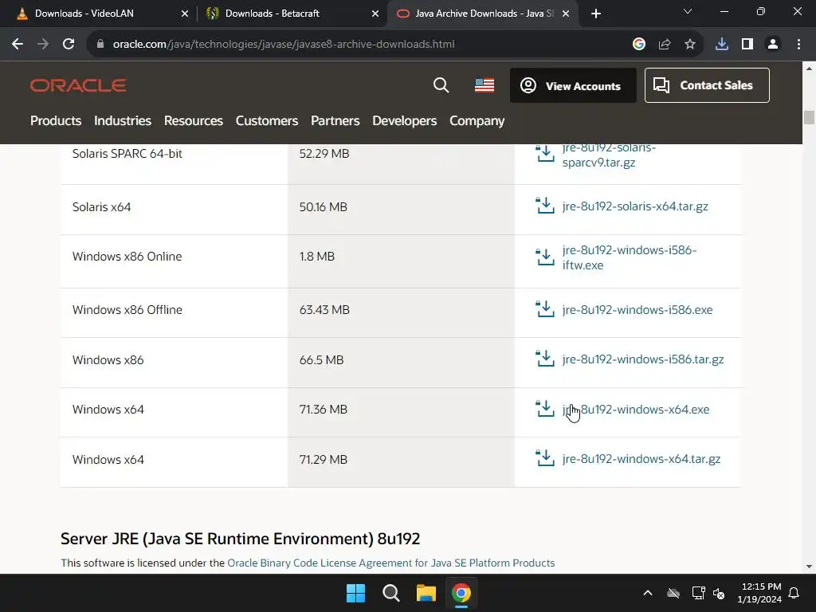Close the Downloads - Betacraft tab
The image size is (816, 612).
(375, 14)
